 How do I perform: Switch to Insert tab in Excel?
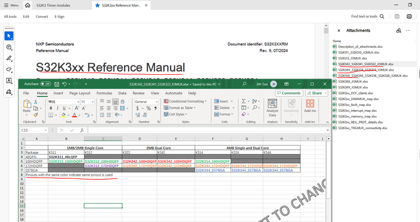click(x=58, y=93)
